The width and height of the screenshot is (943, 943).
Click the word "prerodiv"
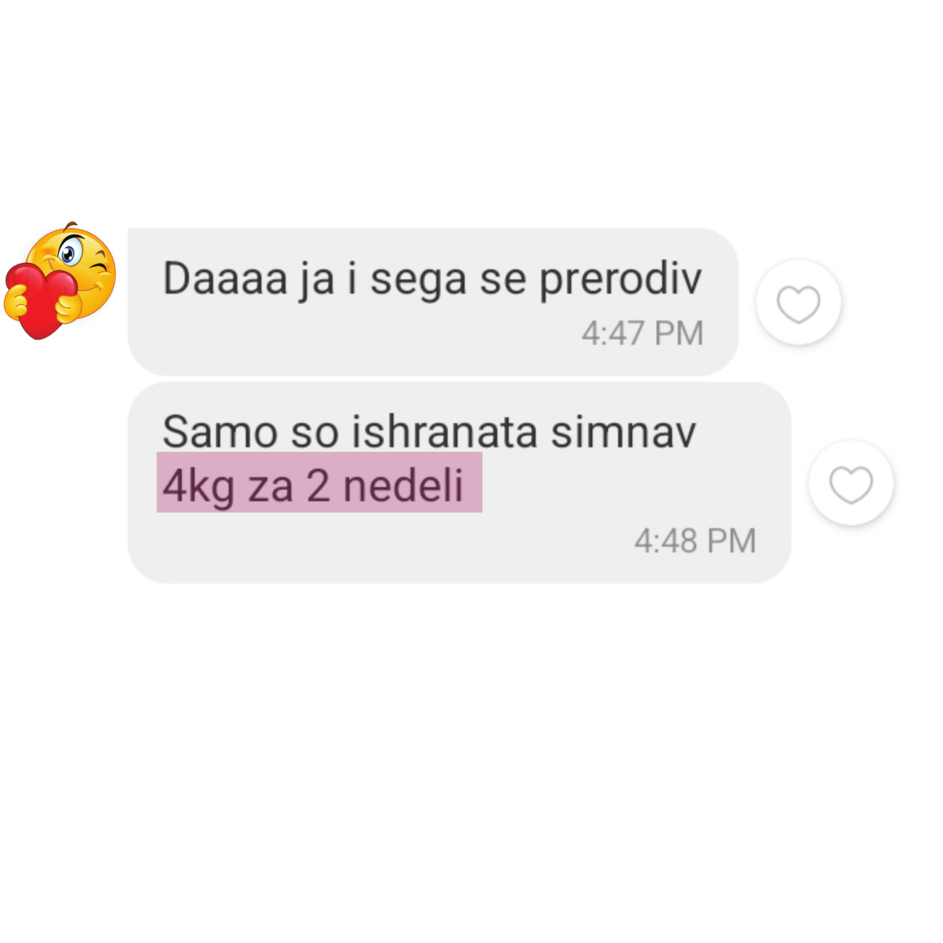pyautogui.click(x=620, y=280)
